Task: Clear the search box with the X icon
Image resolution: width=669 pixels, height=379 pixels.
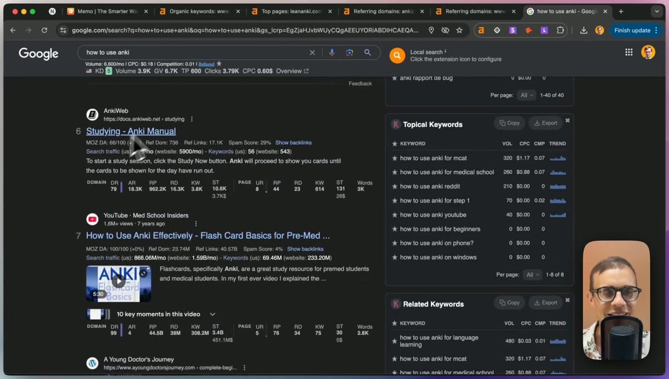Action: [x=312, y=52]
